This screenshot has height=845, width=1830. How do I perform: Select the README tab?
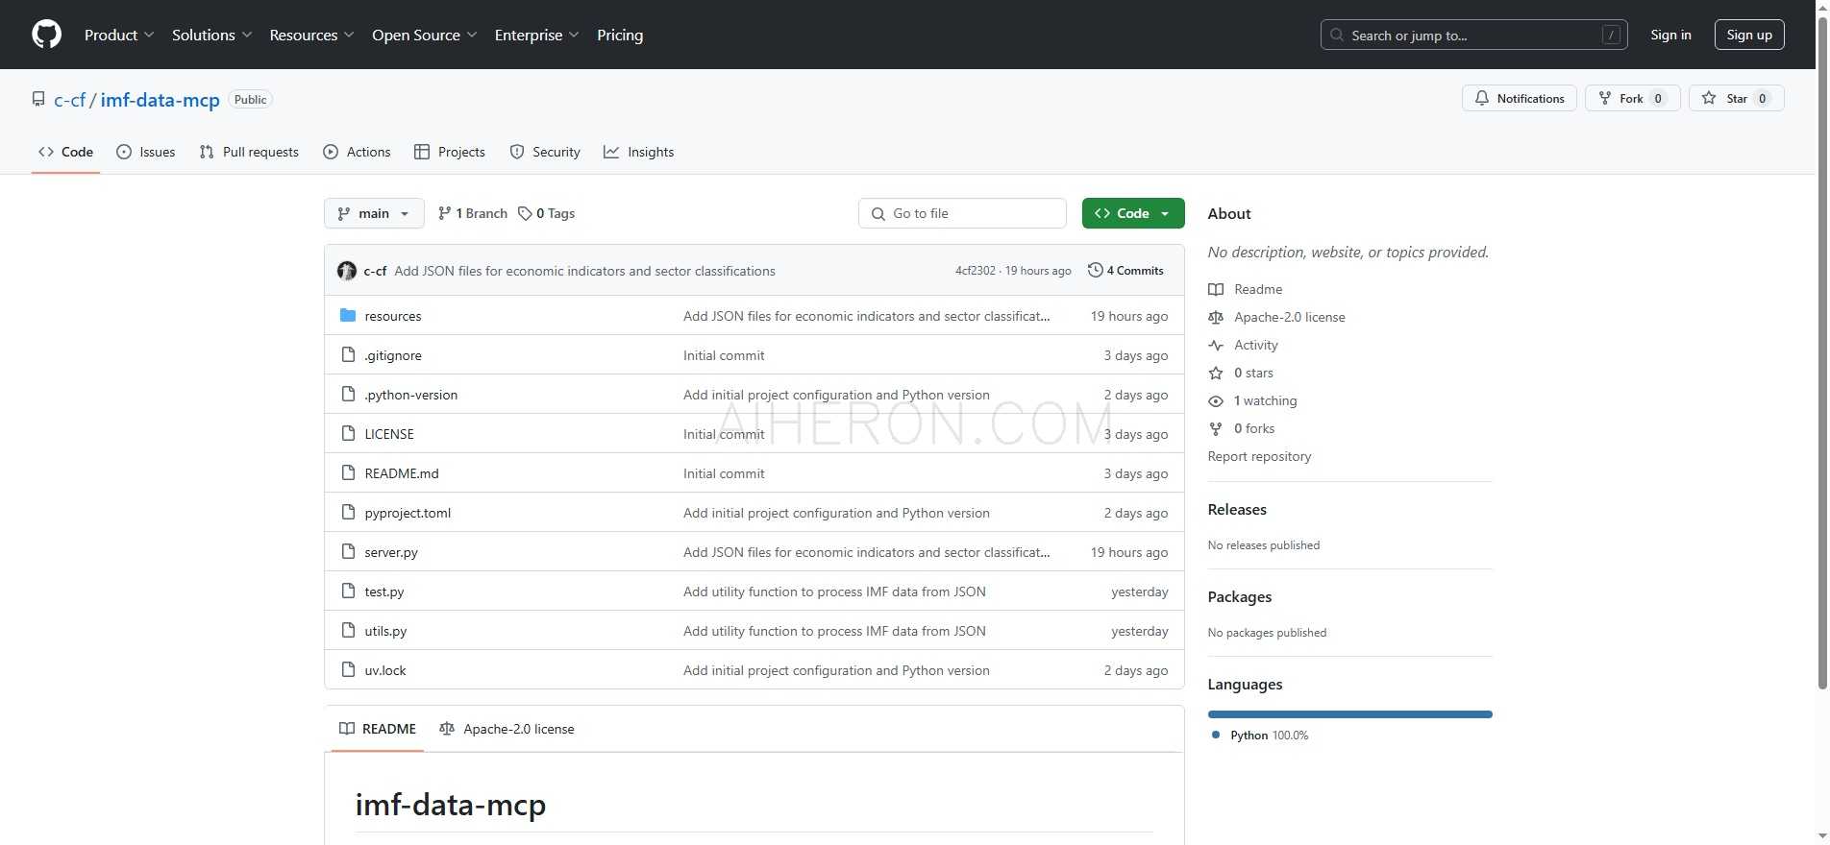tap(378, 729)
